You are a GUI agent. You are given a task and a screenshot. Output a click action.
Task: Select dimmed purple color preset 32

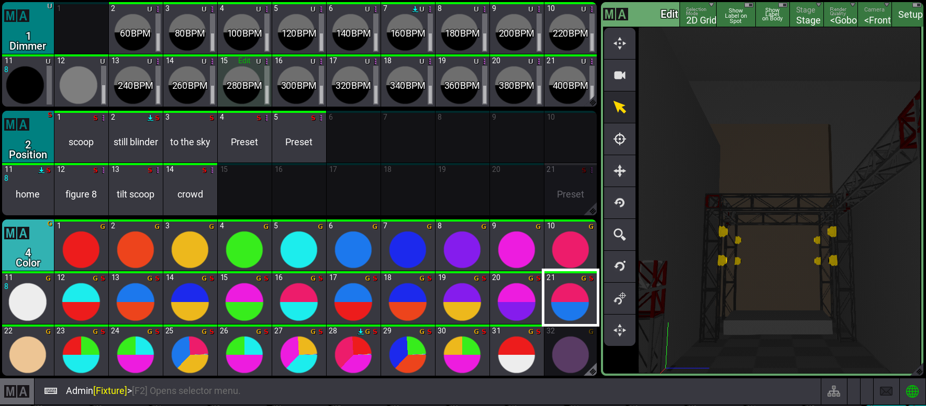pos(570,351)
